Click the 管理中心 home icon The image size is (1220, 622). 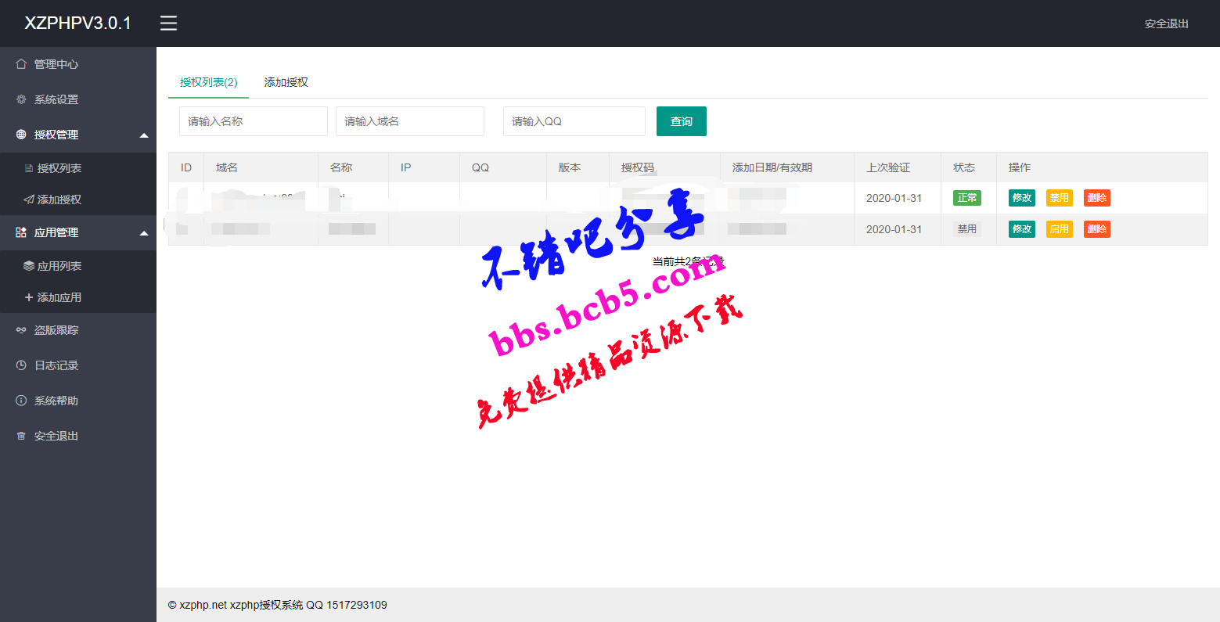tap(21, 64)
